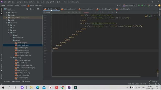
Task: Open Search Everywhere magnifier icon
Action: pos(156,5)
